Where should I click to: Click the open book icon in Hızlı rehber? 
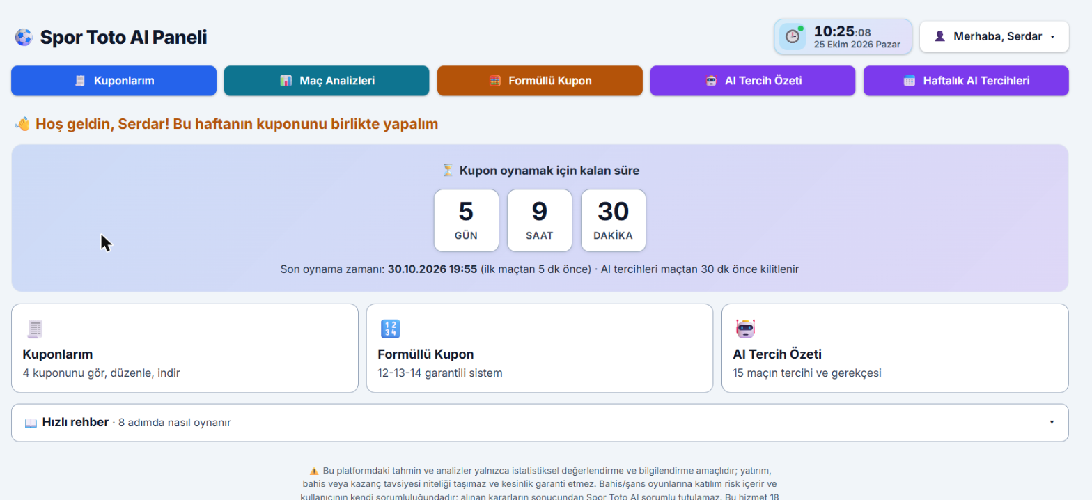pyautogui.click(x=31, y=423)
